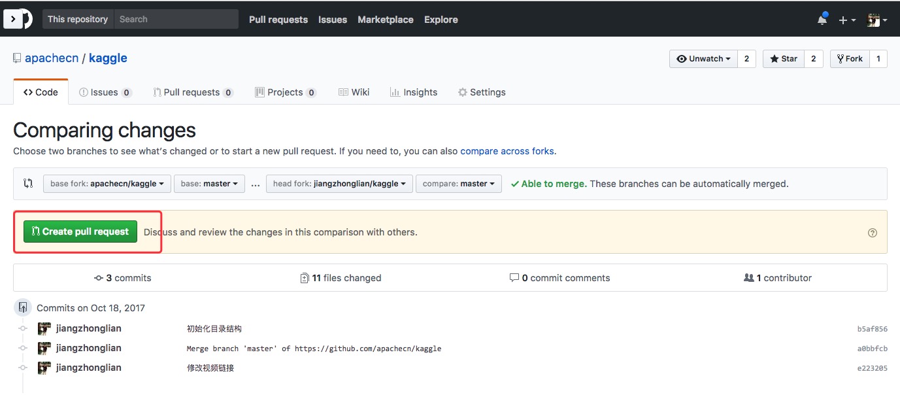The width and height of the screenshot is (900, 395).
Task: Click jiangzhonglian avatar on first commit
Action: (x=44, y=329)
